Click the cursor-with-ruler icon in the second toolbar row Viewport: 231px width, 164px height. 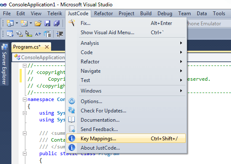[x=29, y=34]
